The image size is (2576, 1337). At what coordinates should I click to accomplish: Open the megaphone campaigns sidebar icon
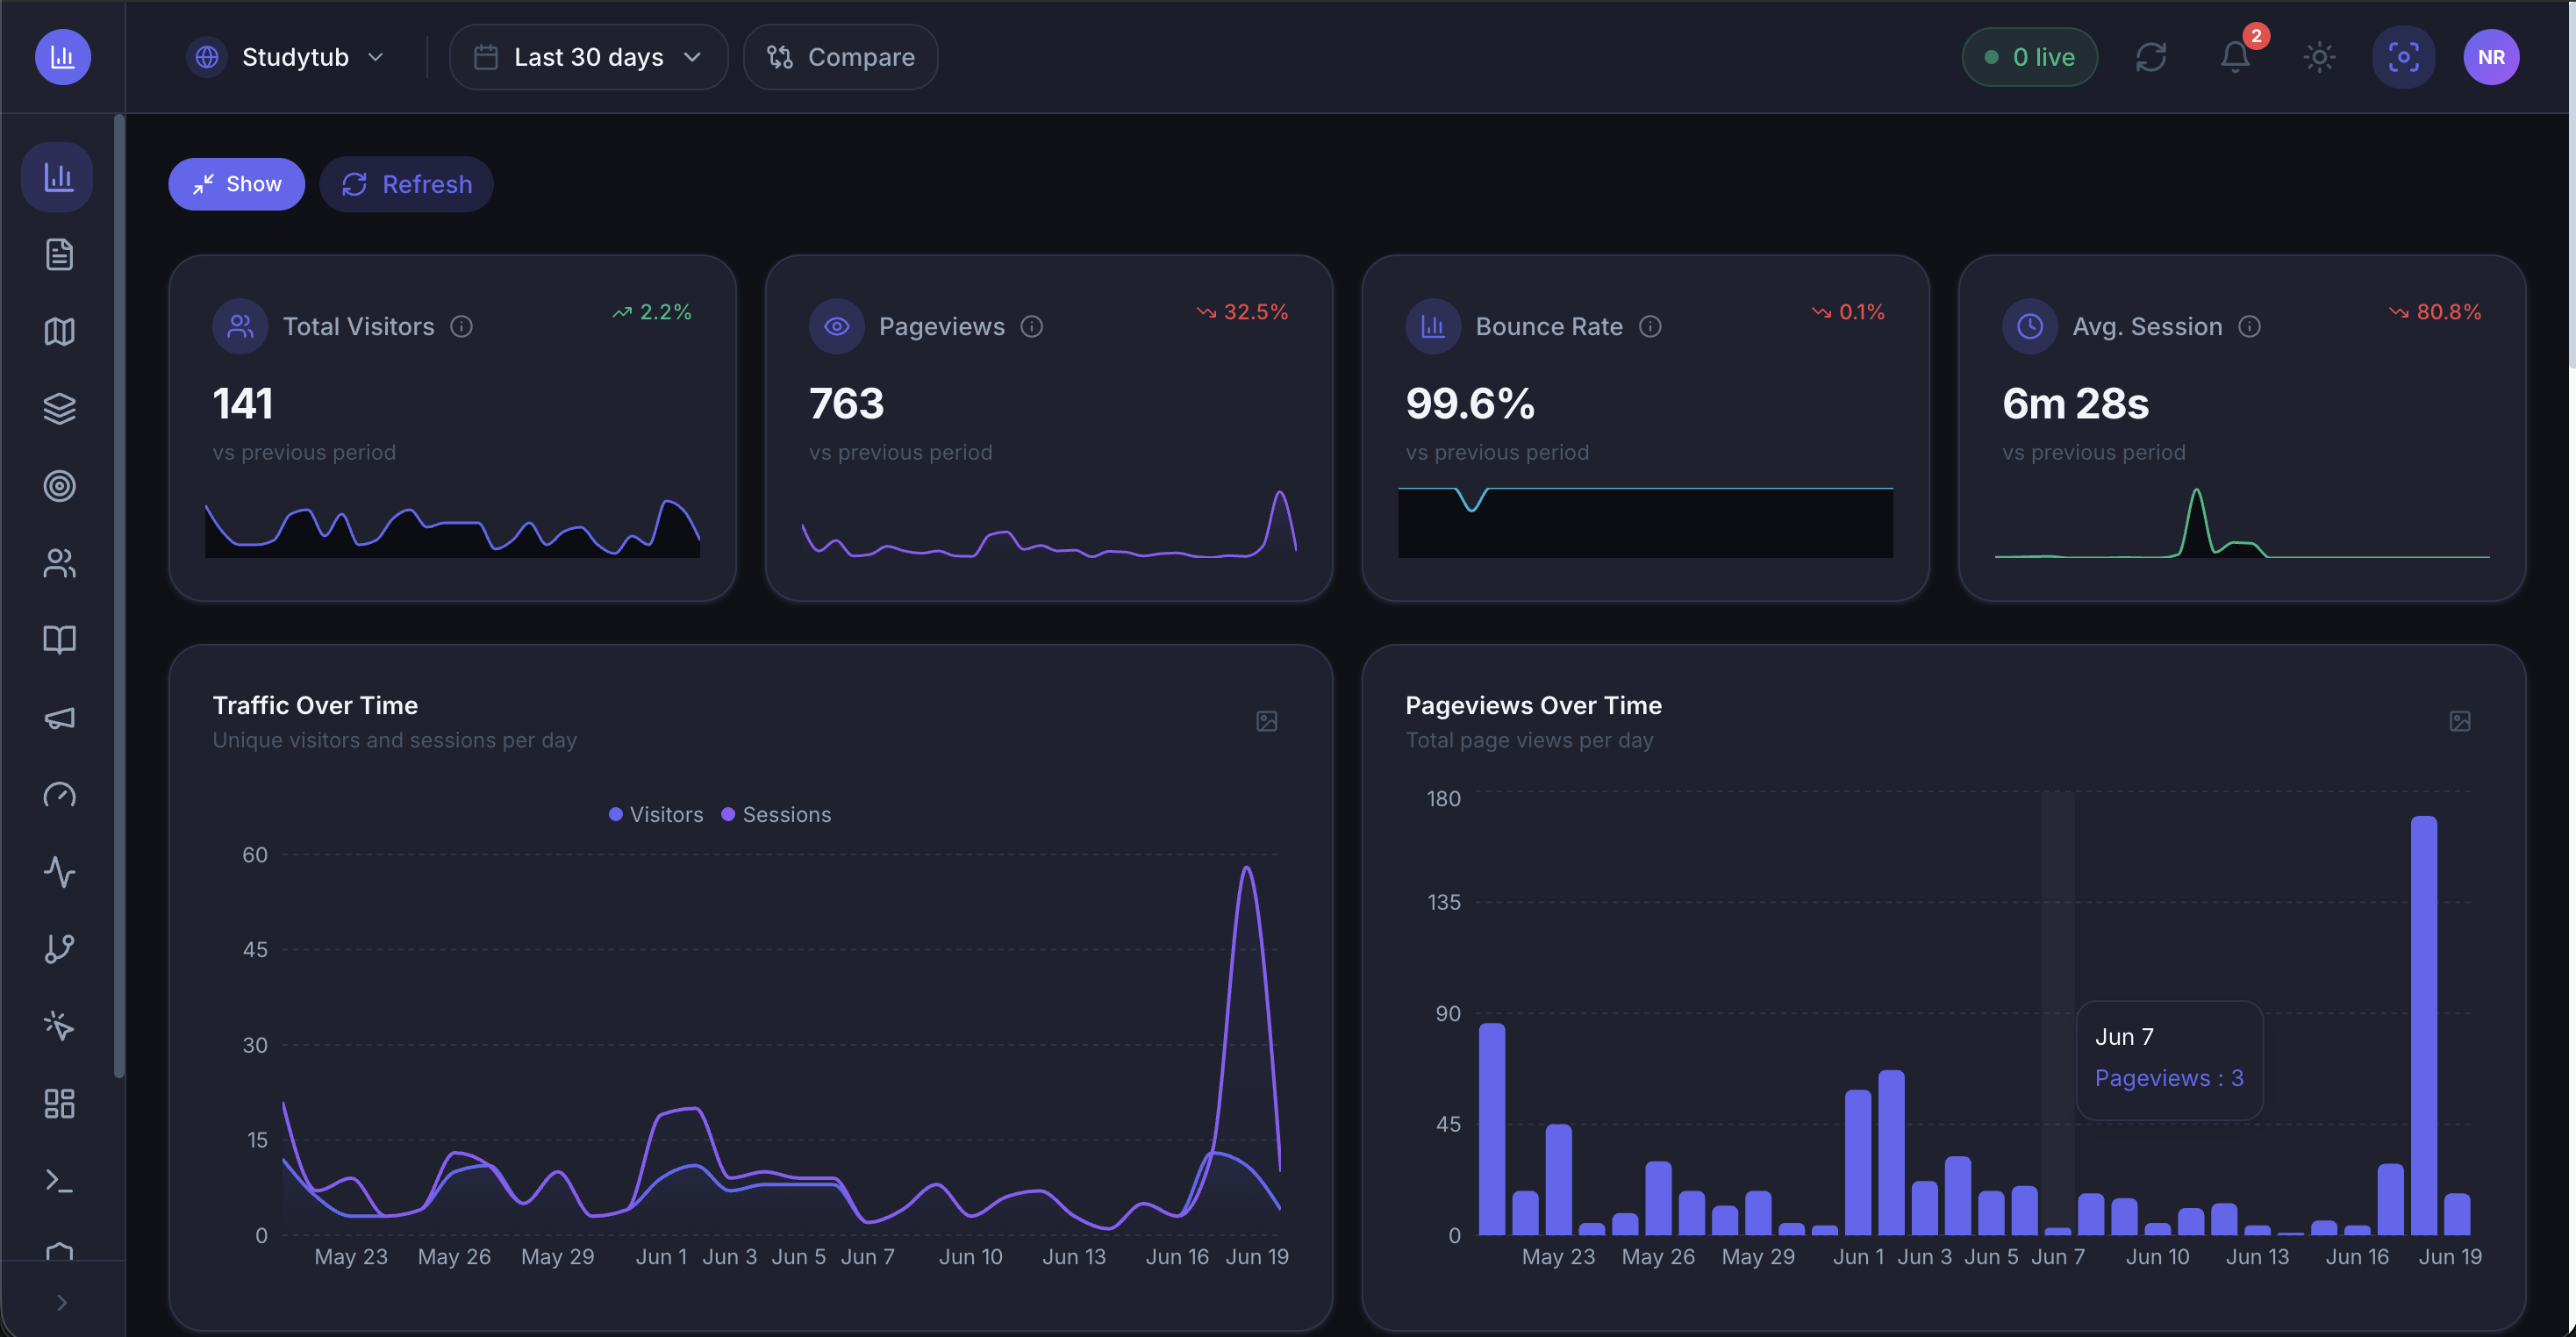(x=59, y=717)
